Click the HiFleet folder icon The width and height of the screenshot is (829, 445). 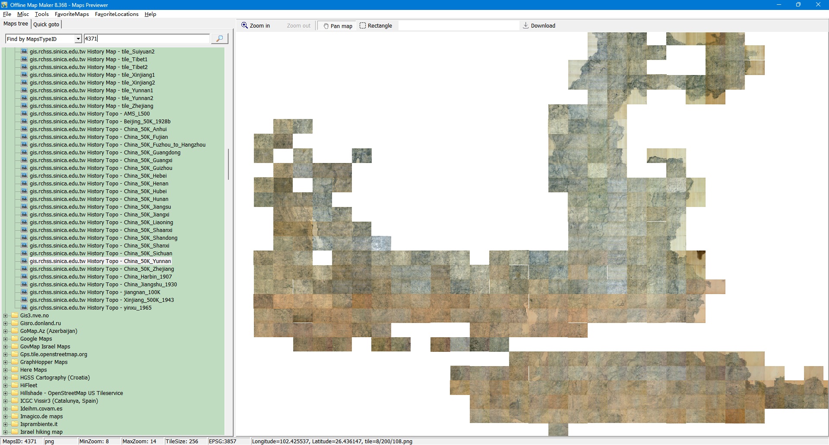point(15,385)
